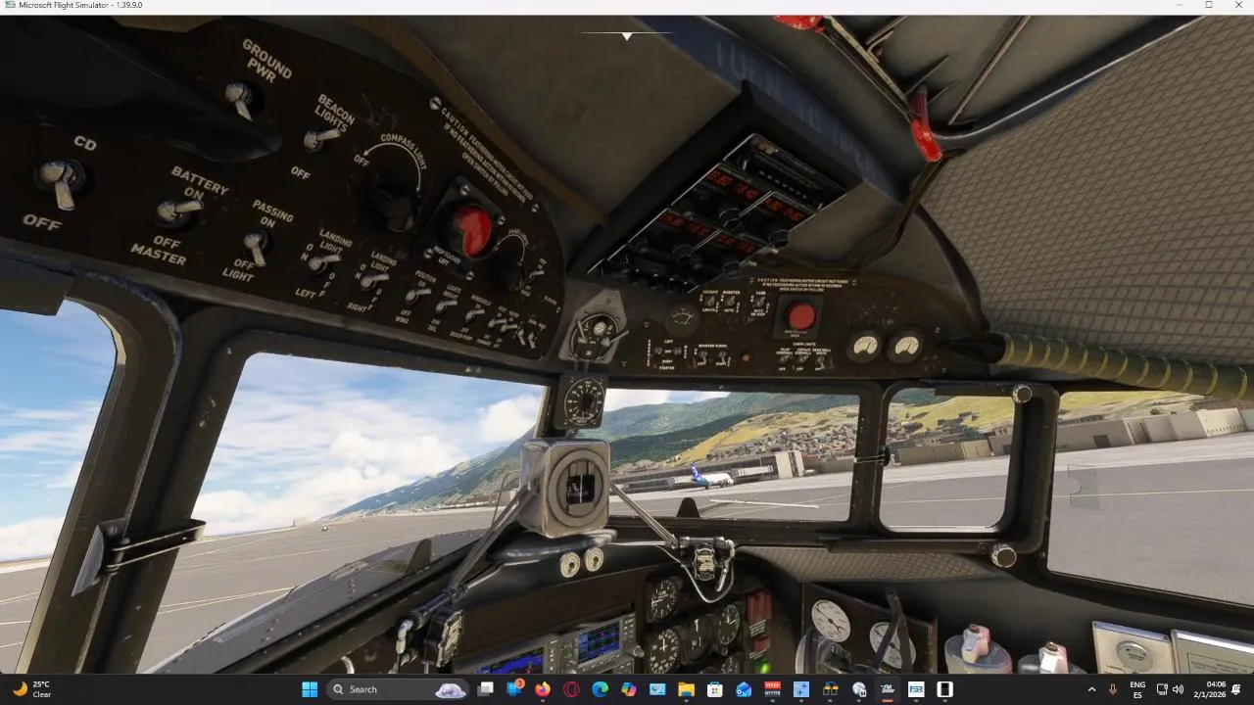Open Thunderbird mail from the taskbar
This screenshot has height=705, width=1254.
744,689
